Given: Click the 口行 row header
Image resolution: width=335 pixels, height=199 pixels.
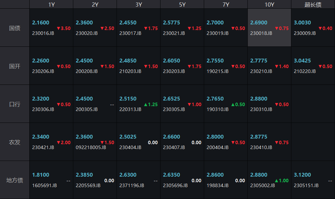Looking at the screenshot, I should [15, 104].
